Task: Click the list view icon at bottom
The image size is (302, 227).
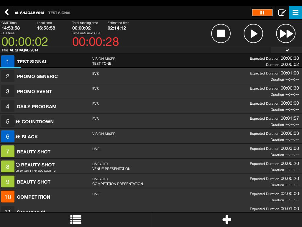Action: click(76, 220)
